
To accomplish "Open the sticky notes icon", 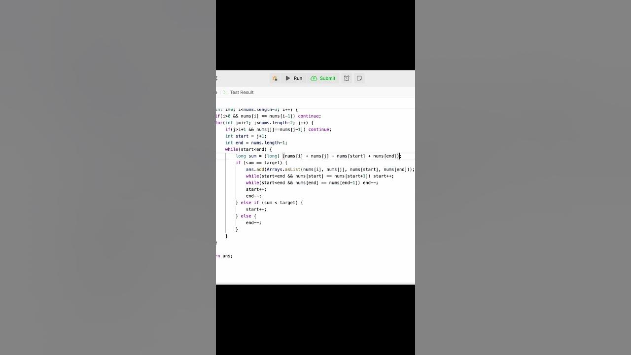I will [359, 78].
